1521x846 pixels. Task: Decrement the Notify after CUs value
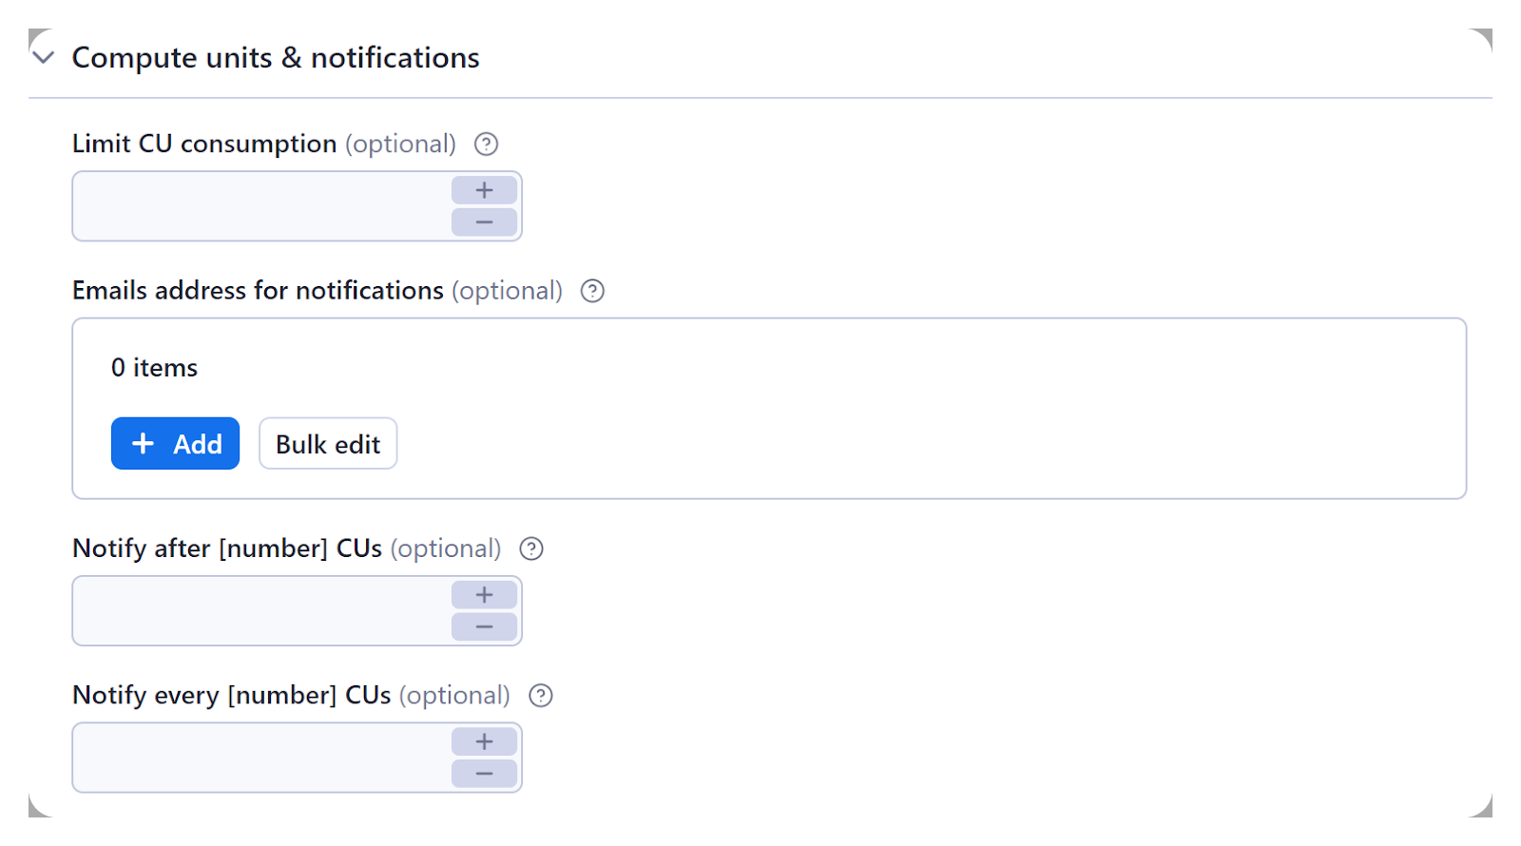[x=484, y=625]
